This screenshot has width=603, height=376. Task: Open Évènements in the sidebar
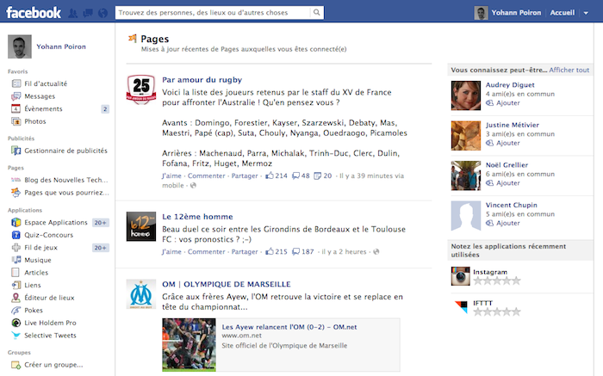click(x=43, y=109)
